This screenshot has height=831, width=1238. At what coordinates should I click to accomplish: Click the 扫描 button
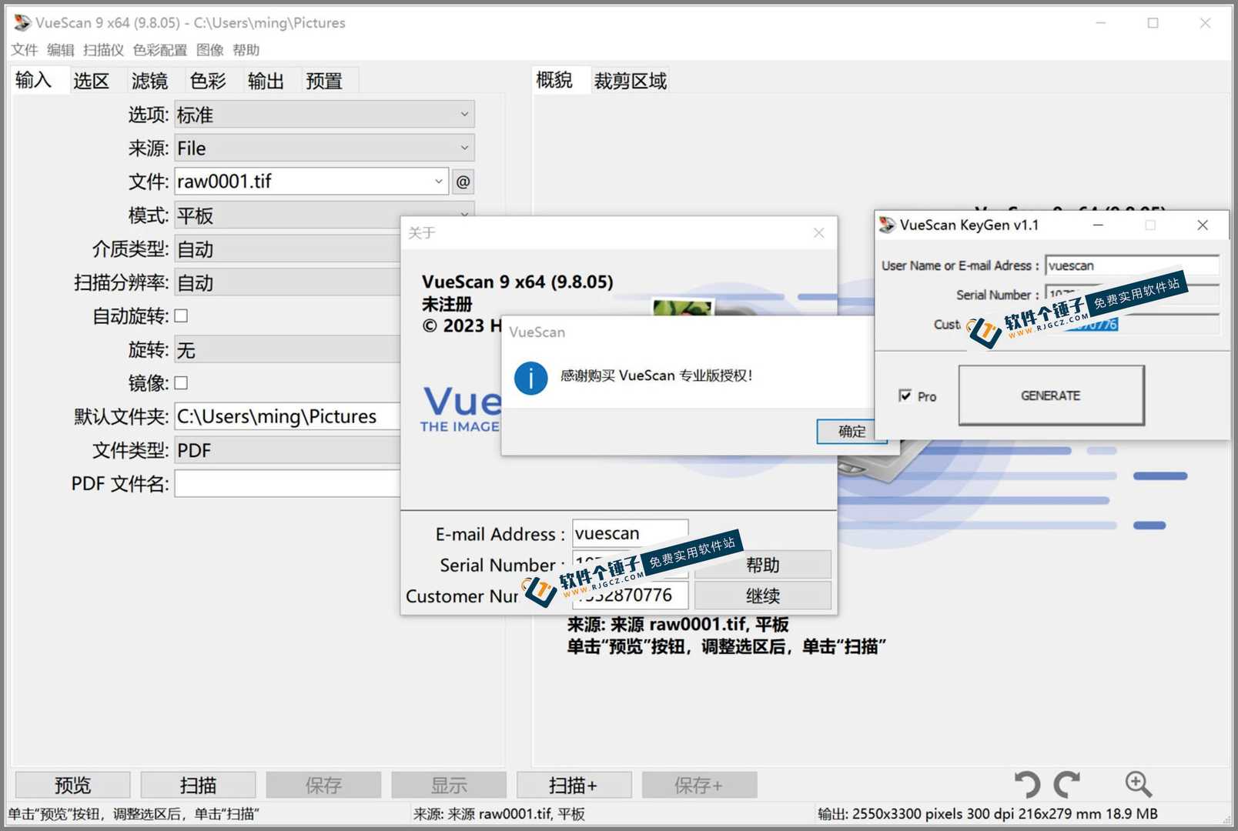(198, 785)
